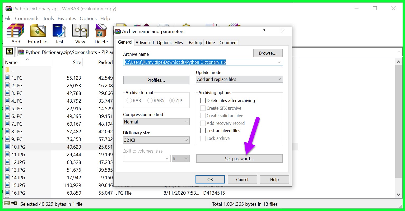Open the volume unit B dropdown
Image resolution: width=405 pixels, height=211 pixels.
[181, 158]
